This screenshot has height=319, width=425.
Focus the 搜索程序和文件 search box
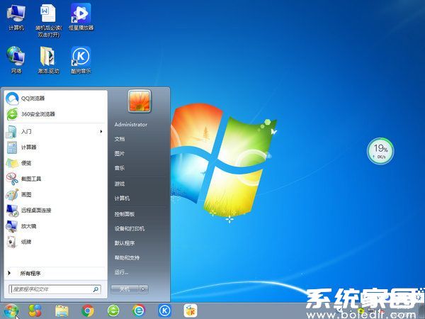tap(55, 289)
